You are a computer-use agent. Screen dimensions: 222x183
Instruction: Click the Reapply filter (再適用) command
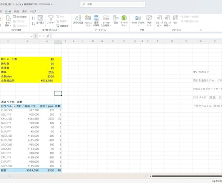coord(61,21)
